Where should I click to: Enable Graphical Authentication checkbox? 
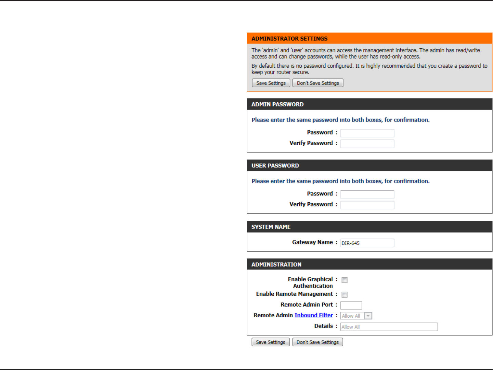(345, 280)
